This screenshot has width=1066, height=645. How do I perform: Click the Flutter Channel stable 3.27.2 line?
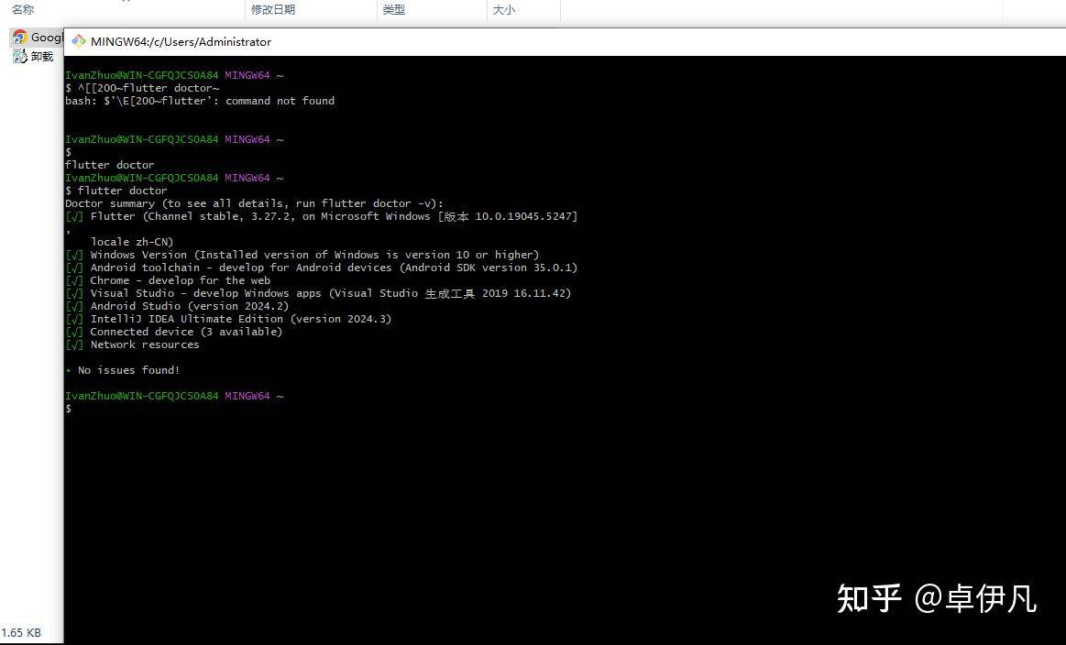click(x=322, y=216)
